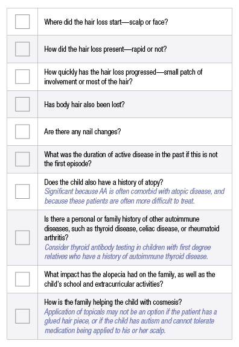Check the nail changes checkbox
Screen dimensions: 239x347
point(22,131)
